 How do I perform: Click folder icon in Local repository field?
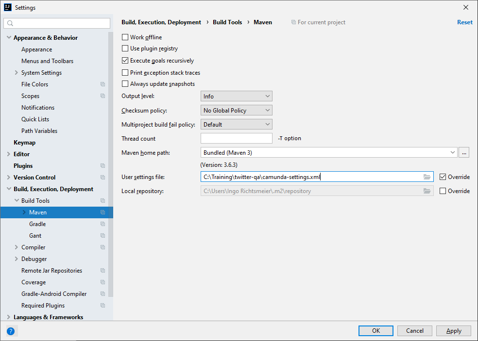[427, 191]
